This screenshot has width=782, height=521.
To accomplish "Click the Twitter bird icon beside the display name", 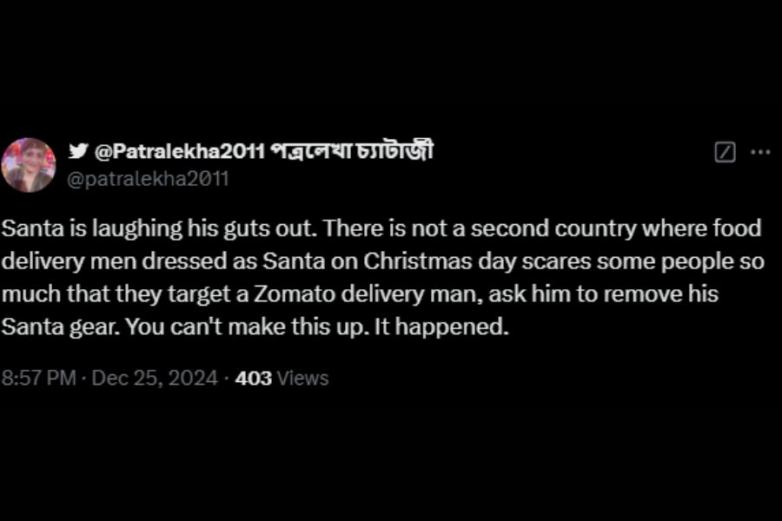I will pyautogui.click(x=78, y=151).
